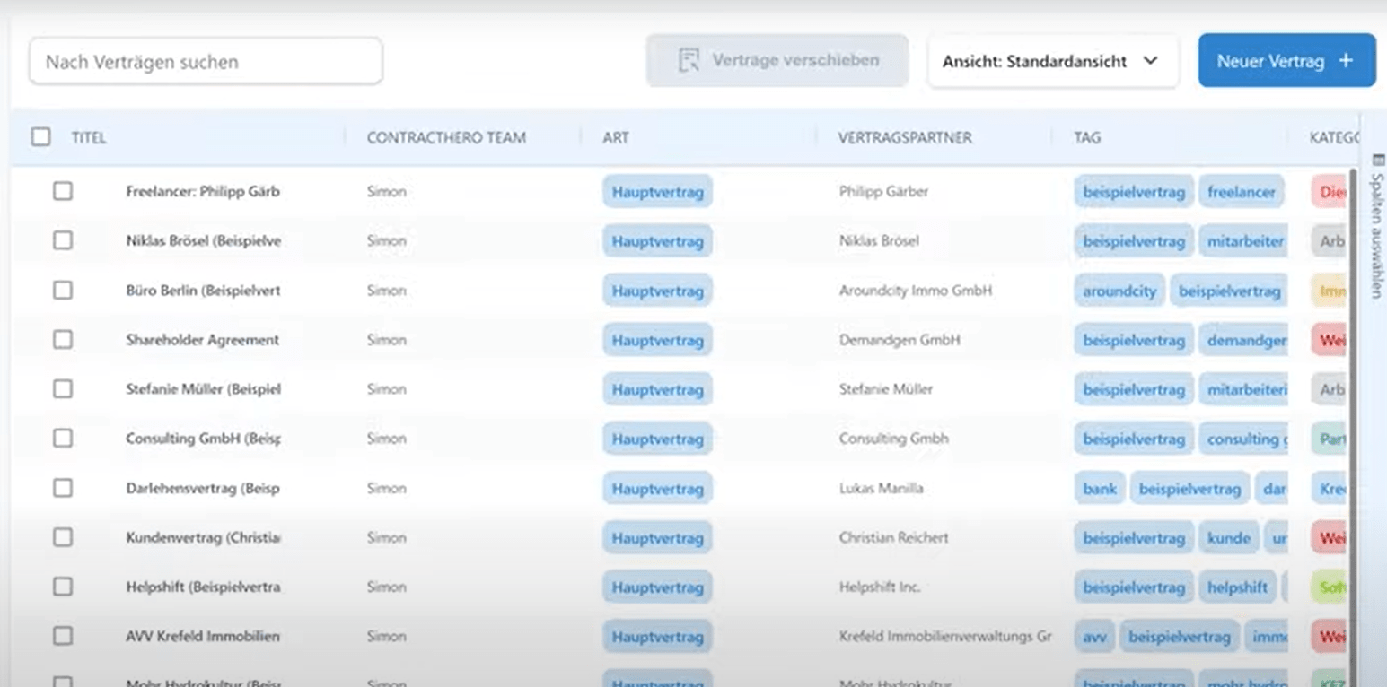Select the Freelancer: Philipp Gärber row checkbox
1387x687 pixels.
(x=63, y=191)
